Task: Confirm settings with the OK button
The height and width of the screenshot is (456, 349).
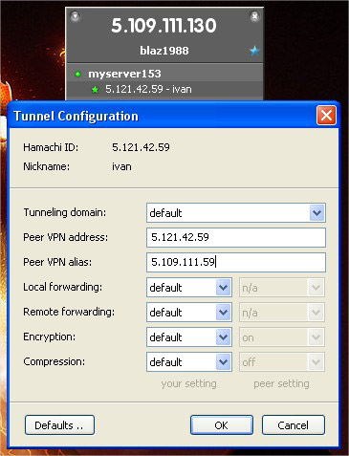Action: [222, 425]
